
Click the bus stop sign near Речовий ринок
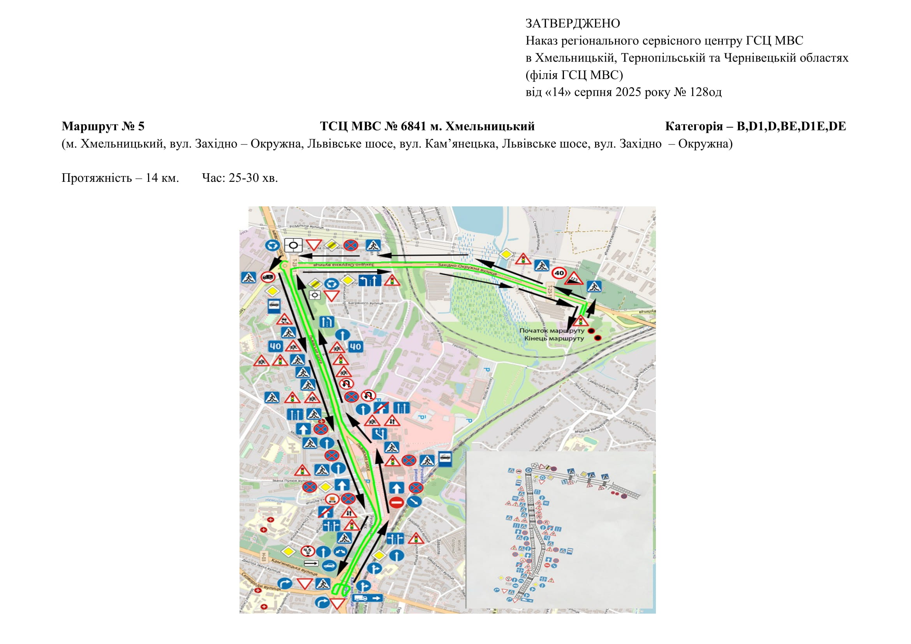445,458
